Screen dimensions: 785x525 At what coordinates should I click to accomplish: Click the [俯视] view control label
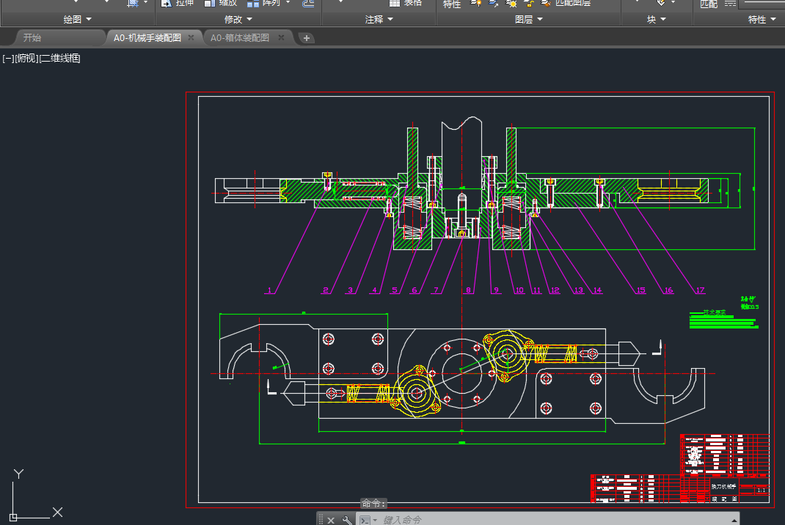(x=26, y=58)
